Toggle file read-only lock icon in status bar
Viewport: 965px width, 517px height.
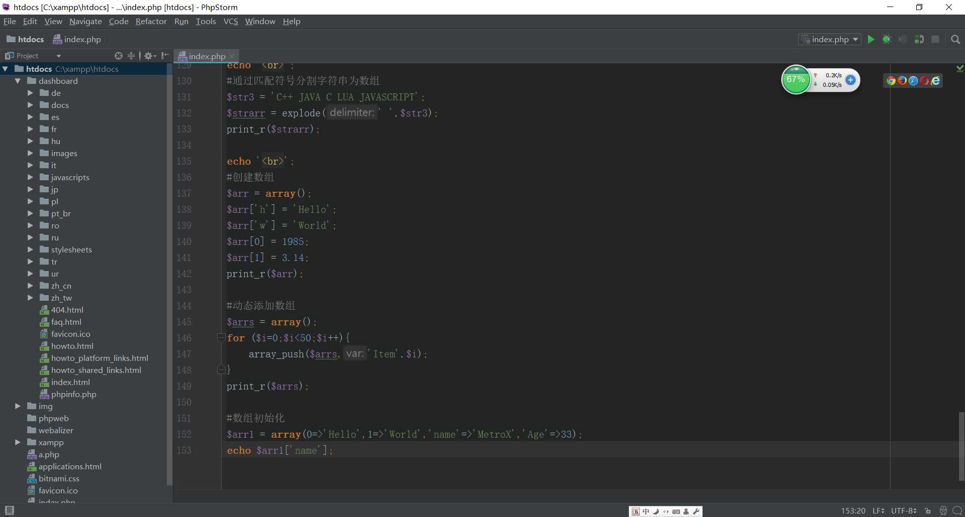coord(928,510)
